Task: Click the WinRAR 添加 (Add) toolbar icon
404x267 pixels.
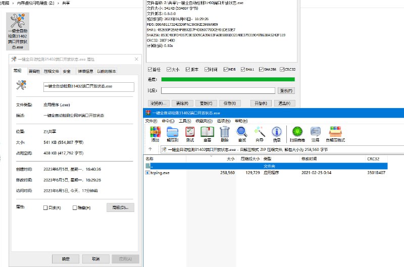Action: pos(155,133)
